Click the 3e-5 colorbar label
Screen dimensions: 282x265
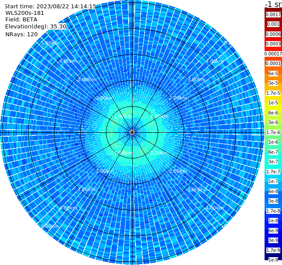pyautogui.click(x=273, y=83)
